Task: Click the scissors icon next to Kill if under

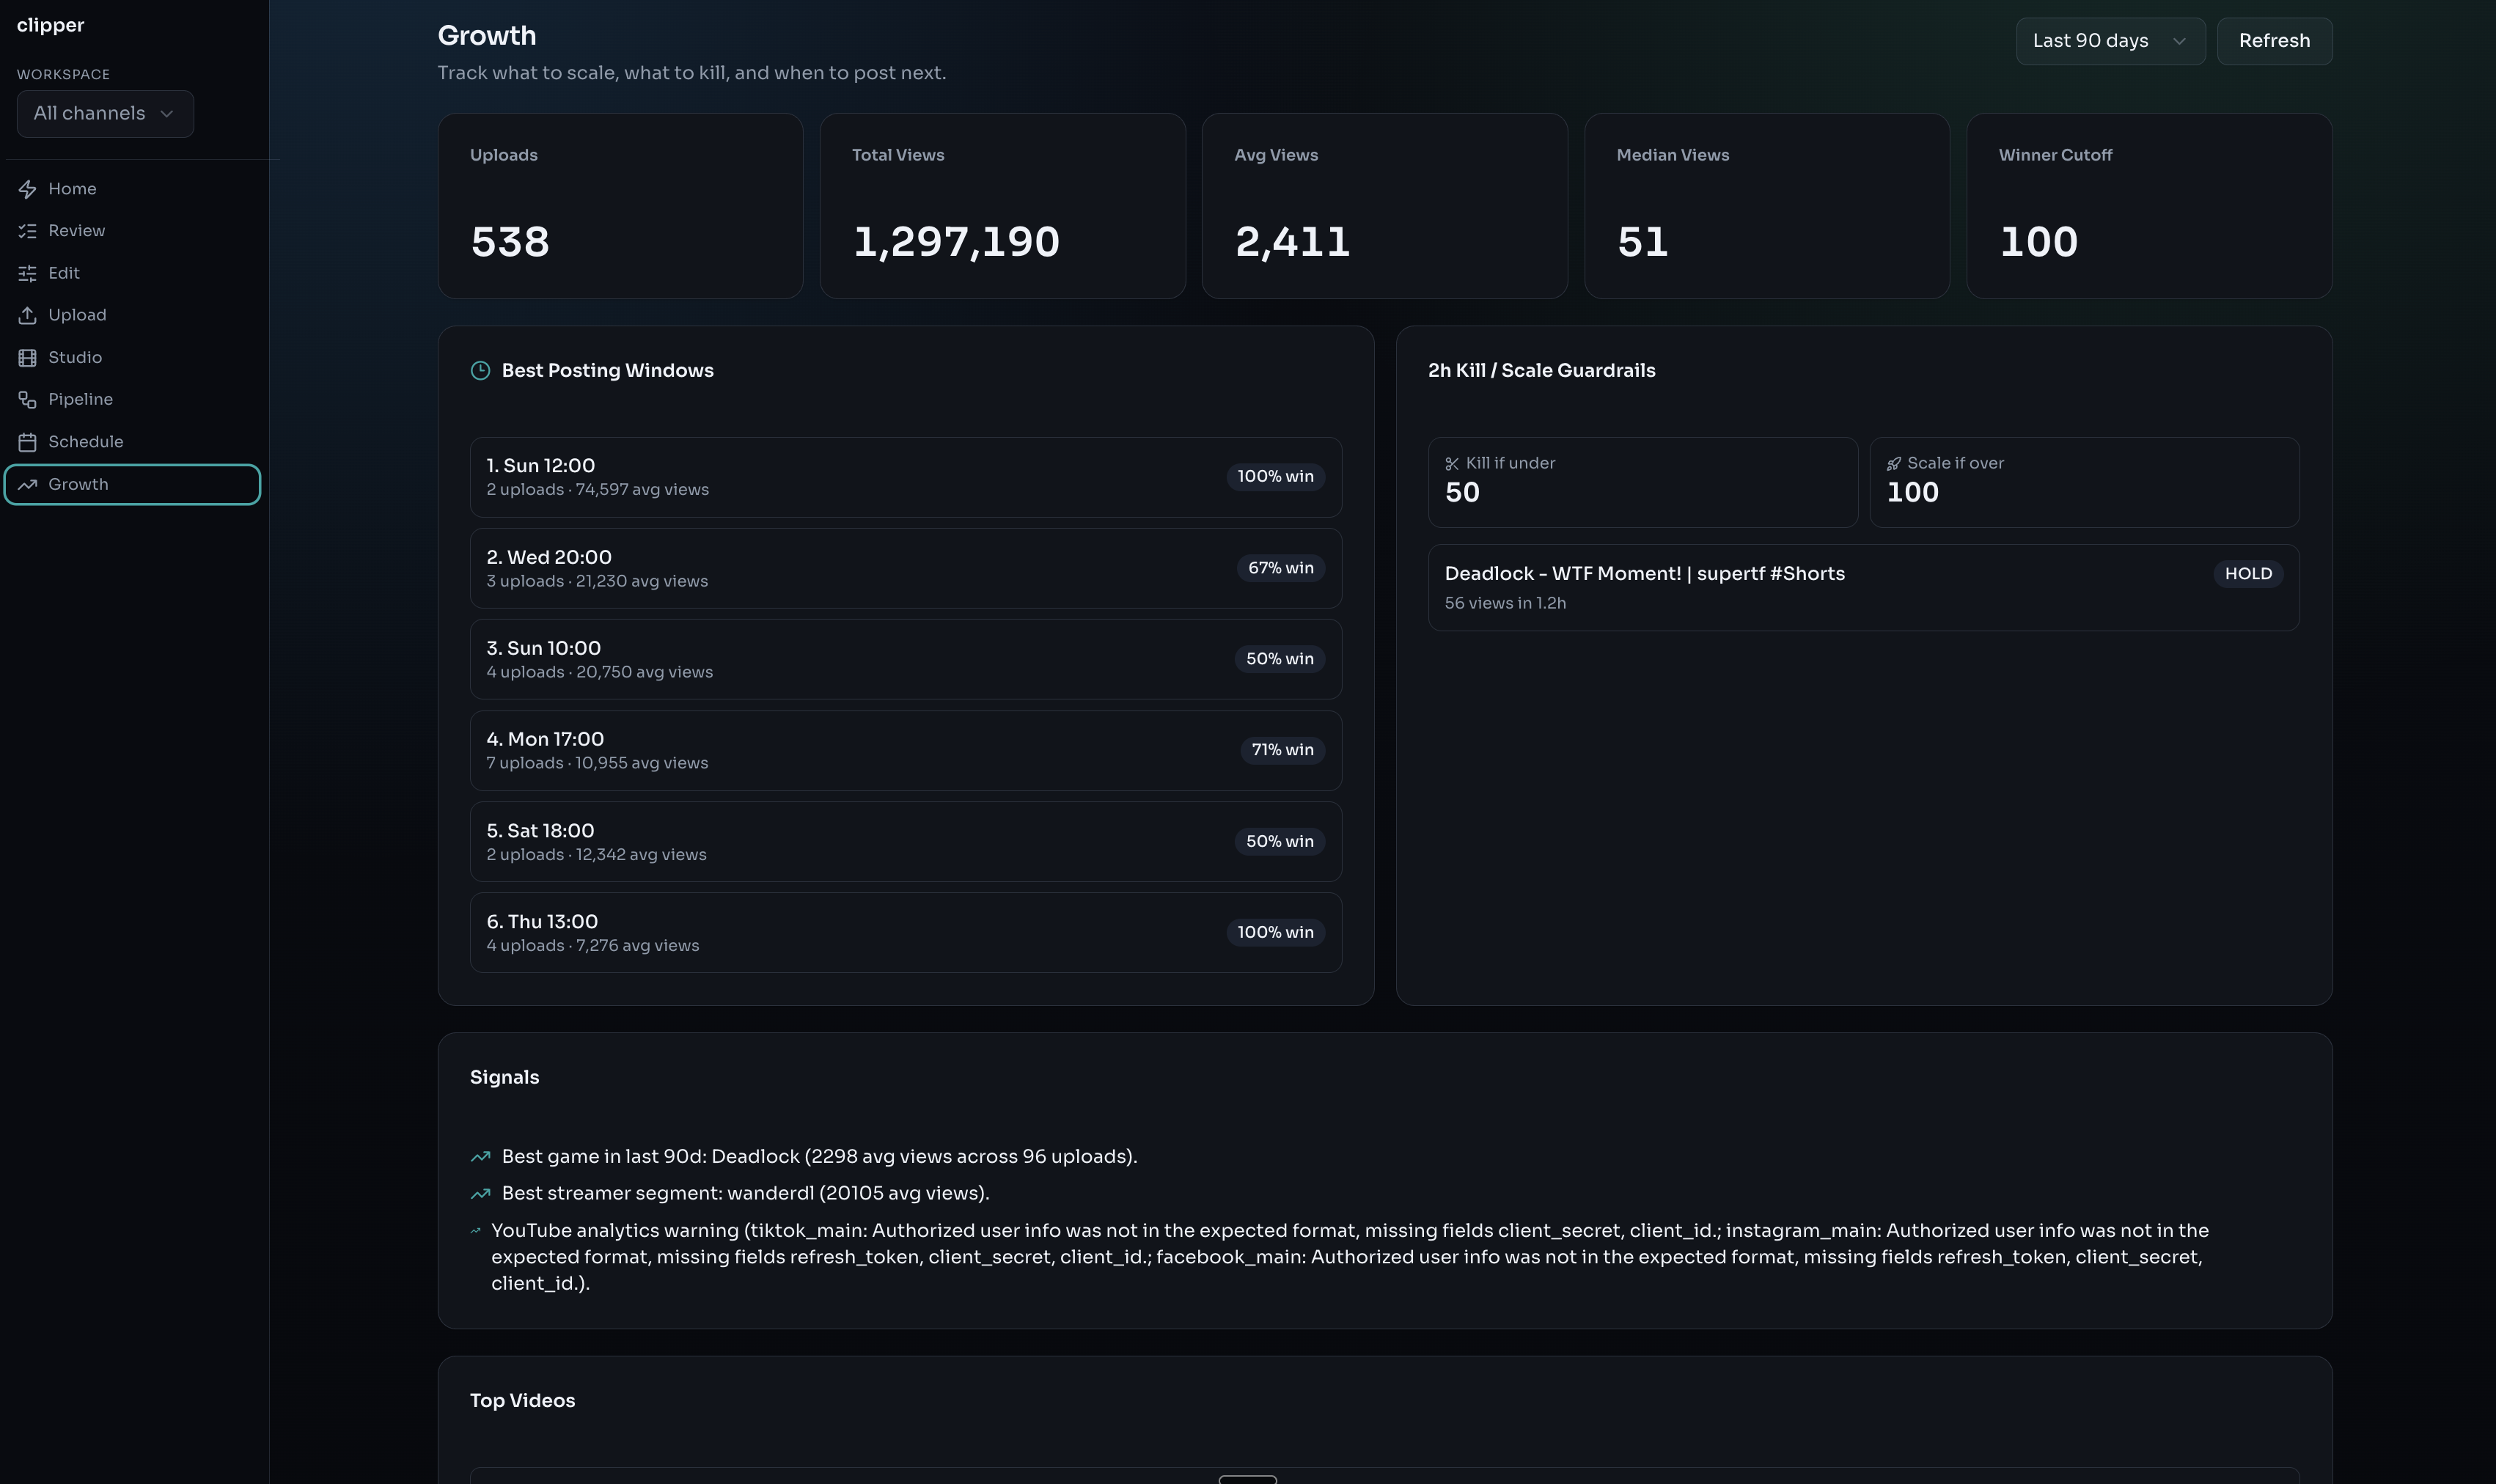Action: (x=1452, y=463)
